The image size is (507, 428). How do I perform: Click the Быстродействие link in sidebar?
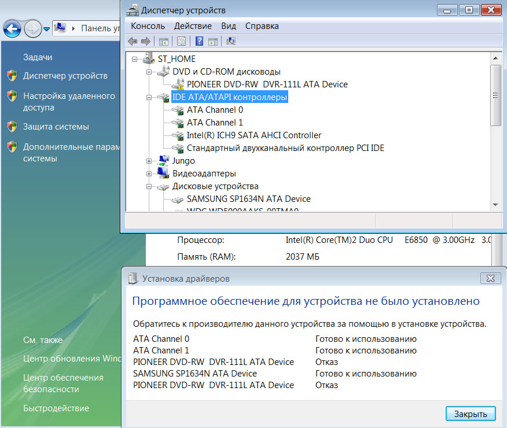click(56, 408)
